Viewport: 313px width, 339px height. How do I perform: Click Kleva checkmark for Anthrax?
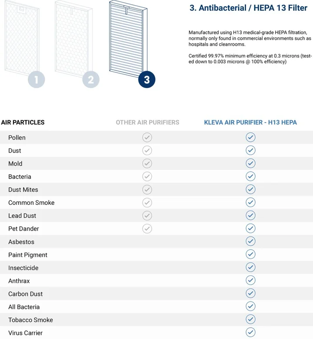250,281
